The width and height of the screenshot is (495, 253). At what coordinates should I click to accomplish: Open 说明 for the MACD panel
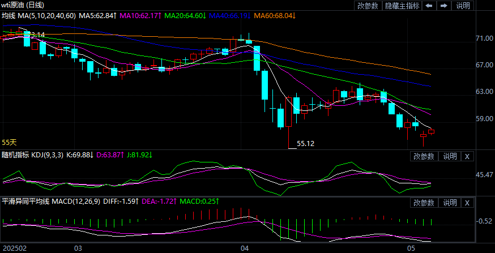(450, 203)
